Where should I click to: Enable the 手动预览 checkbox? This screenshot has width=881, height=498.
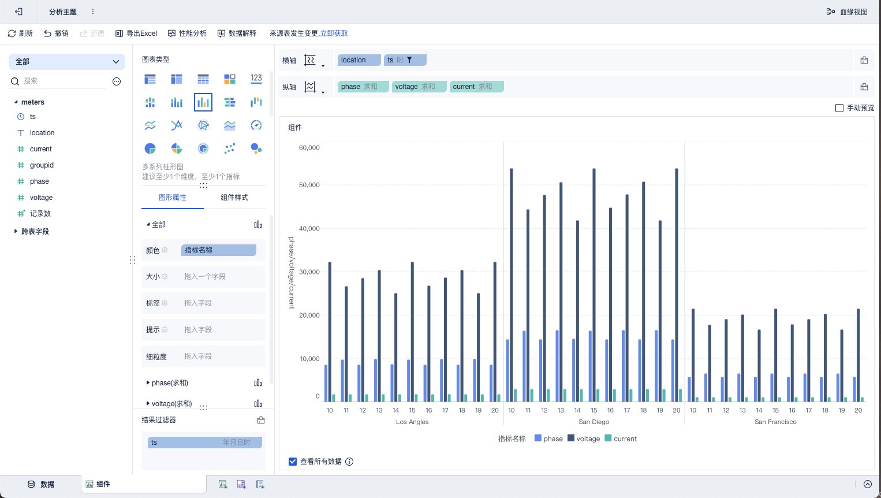(839, 108)
